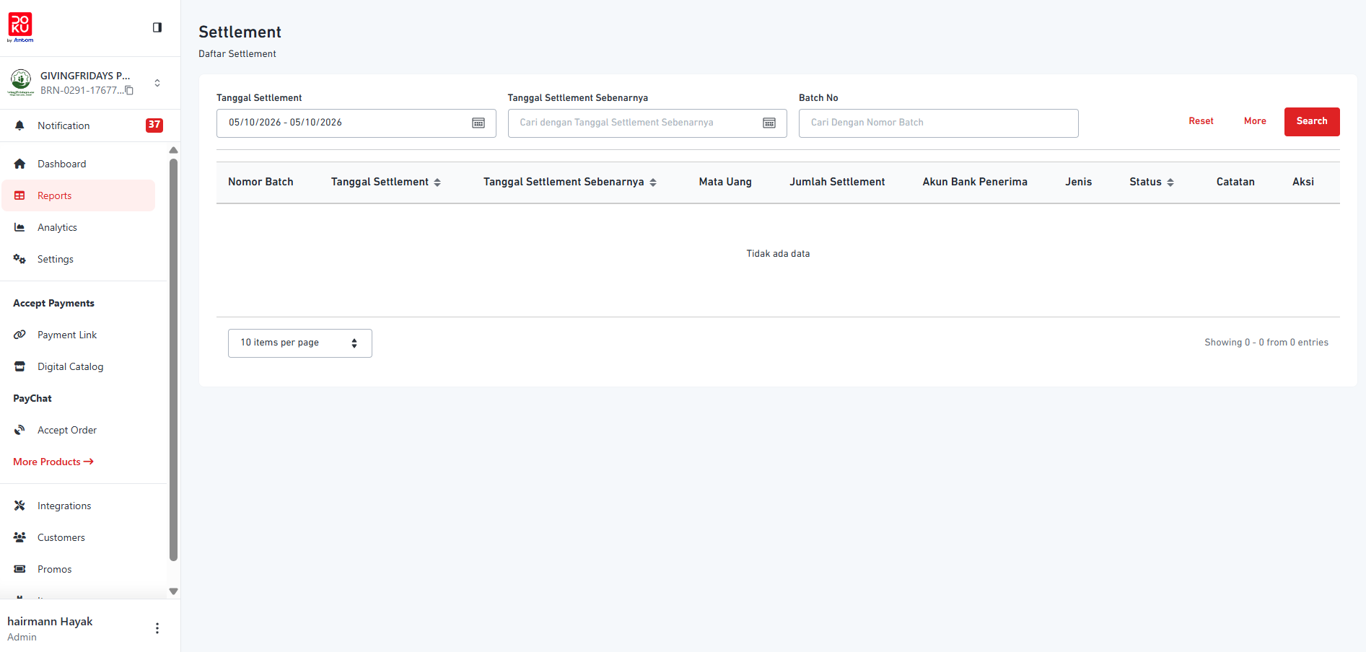Follow the More Products link
This screenshot has width=1366, height=652.
click(x=53, y=462)
